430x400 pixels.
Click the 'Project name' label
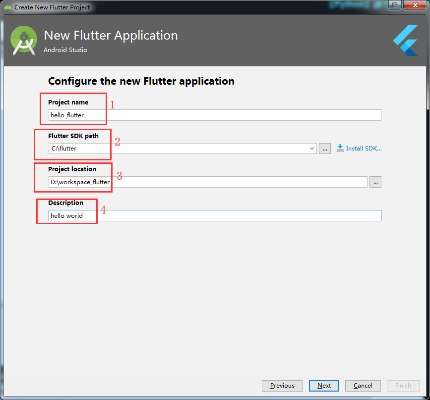coord(68,102)
